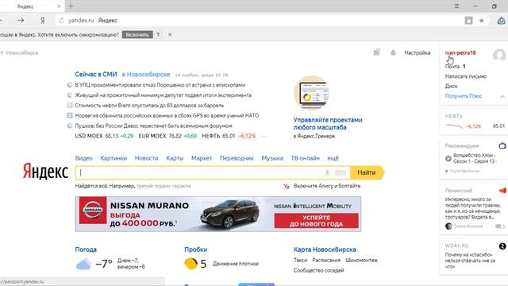
Task: Open the sync help question mark
Action: (x=158, y=35)
